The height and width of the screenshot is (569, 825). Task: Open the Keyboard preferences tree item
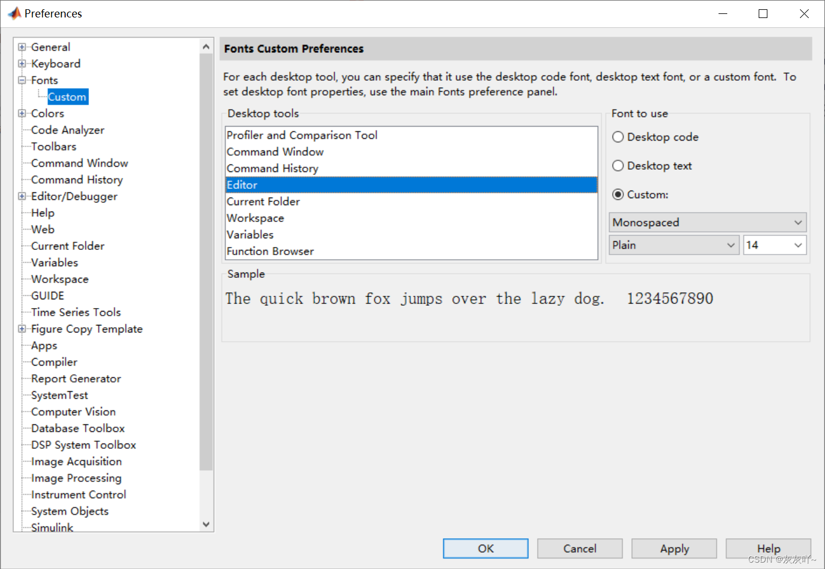click(x=56, y=63)
